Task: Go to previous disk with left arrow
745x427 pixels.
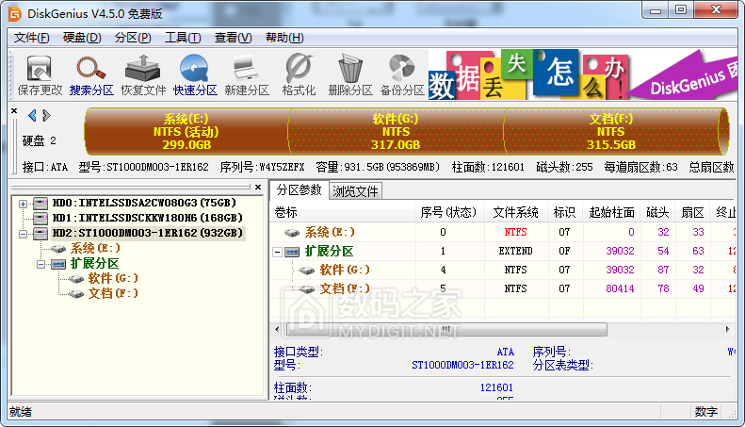Action: (32, 116)
